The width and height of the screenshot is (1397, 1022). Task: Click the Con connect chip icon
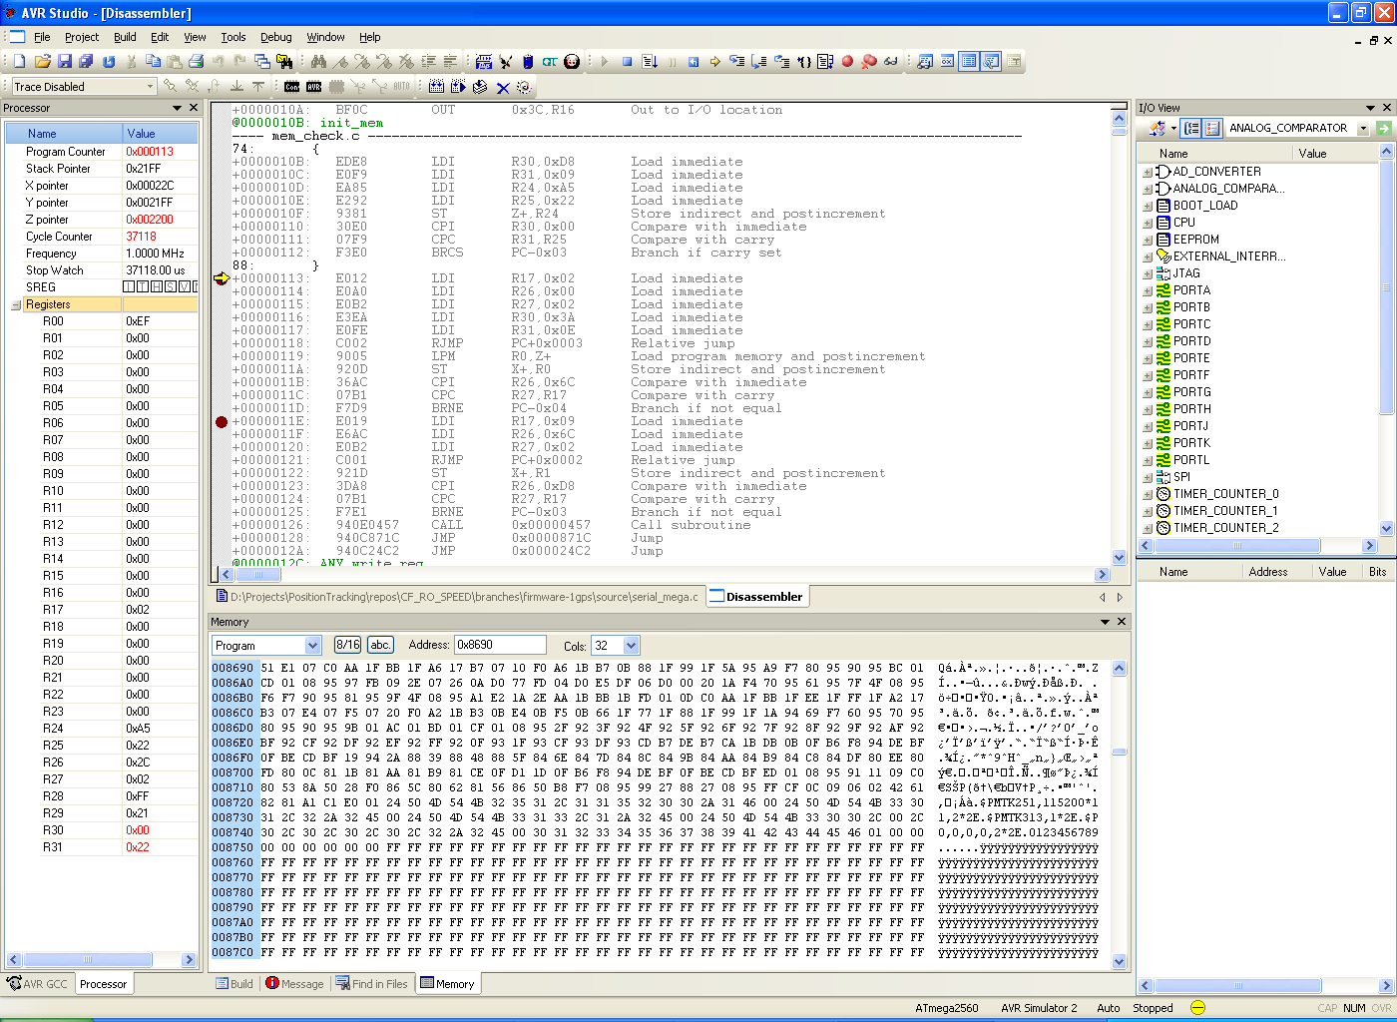291,87
